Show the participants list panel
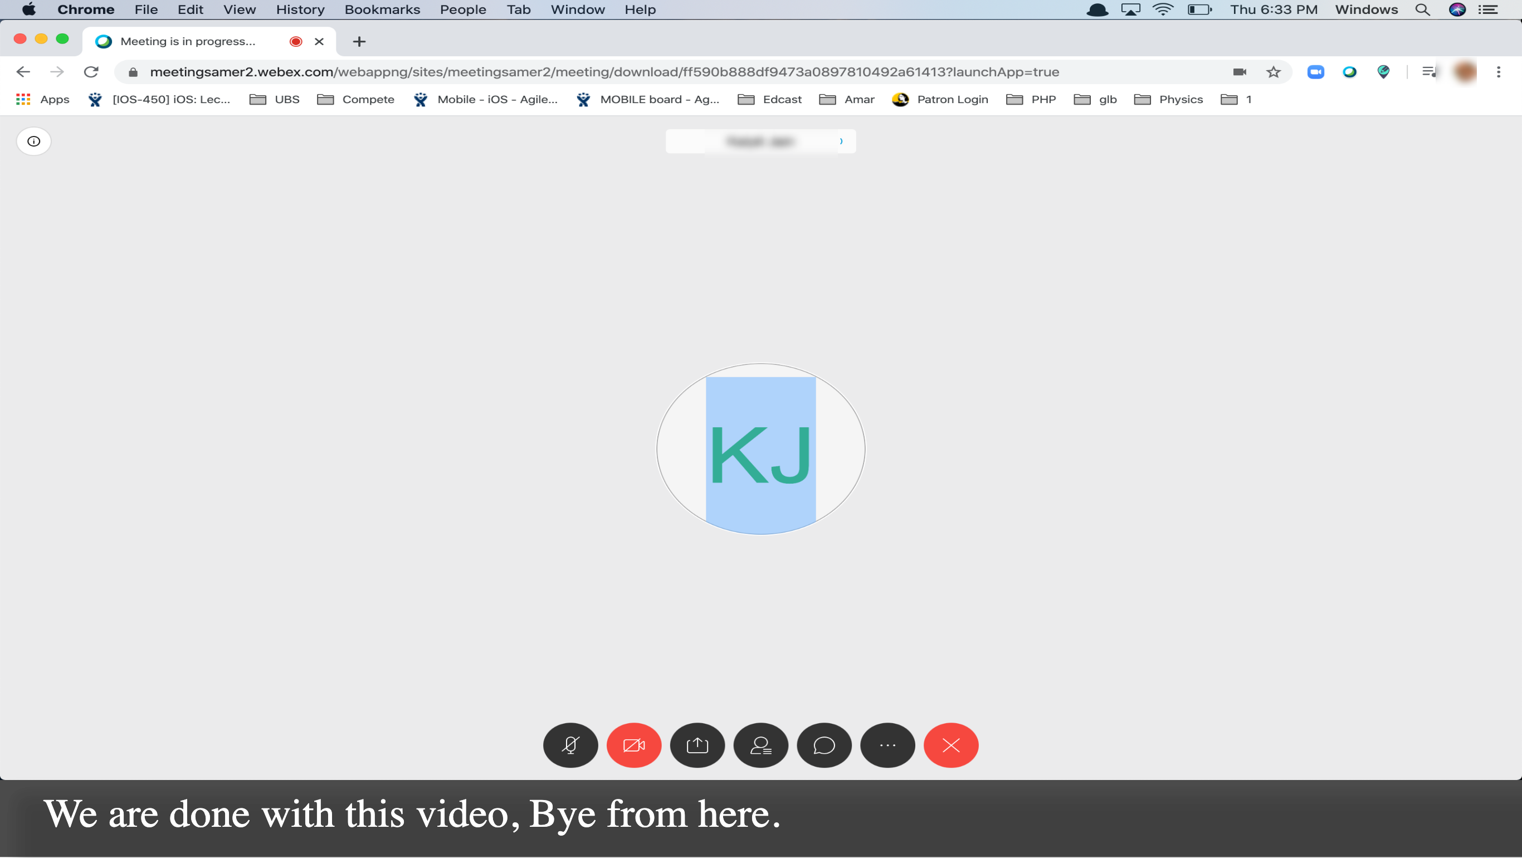1522x858 pixels. 760,745
